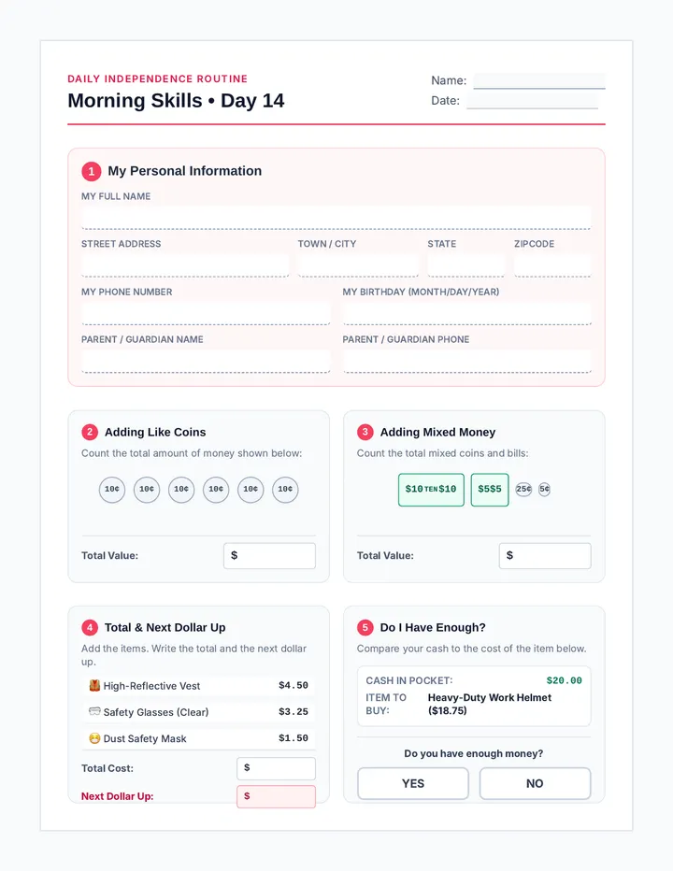Screen dimensions: 673x871
Task: Click the My Full Name field
Action: point(336,217)
